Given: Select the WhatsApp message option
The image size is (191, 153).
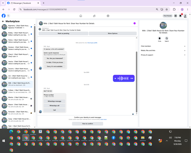Looking at the screenshot, I should [x=55, y=101].
